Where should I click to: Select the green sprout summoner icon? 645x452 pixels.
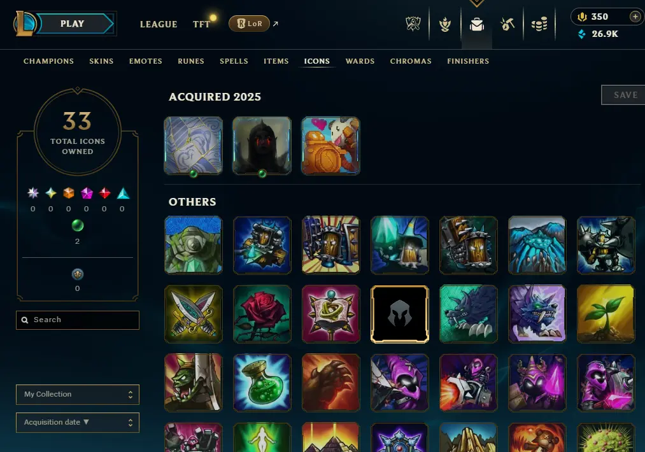(x=606, y=314)
